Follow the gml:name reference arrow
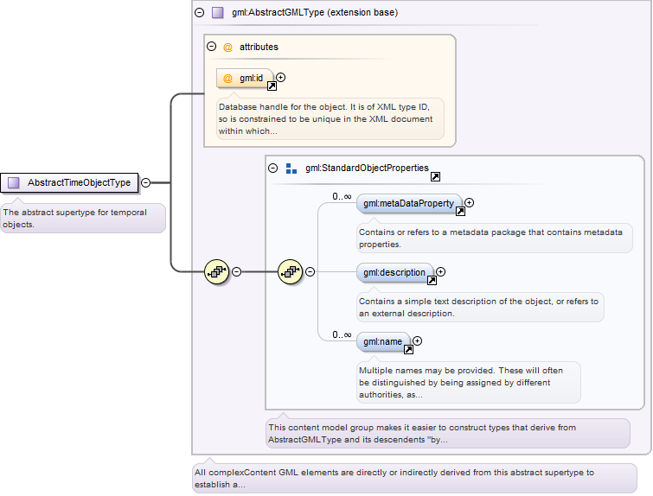 [x=408, y=349]
